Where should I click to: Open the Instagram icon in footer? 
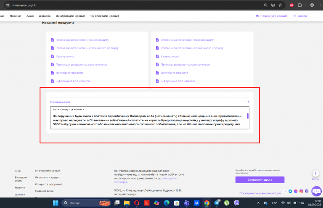pyautogui.click(x=301, y=191)
